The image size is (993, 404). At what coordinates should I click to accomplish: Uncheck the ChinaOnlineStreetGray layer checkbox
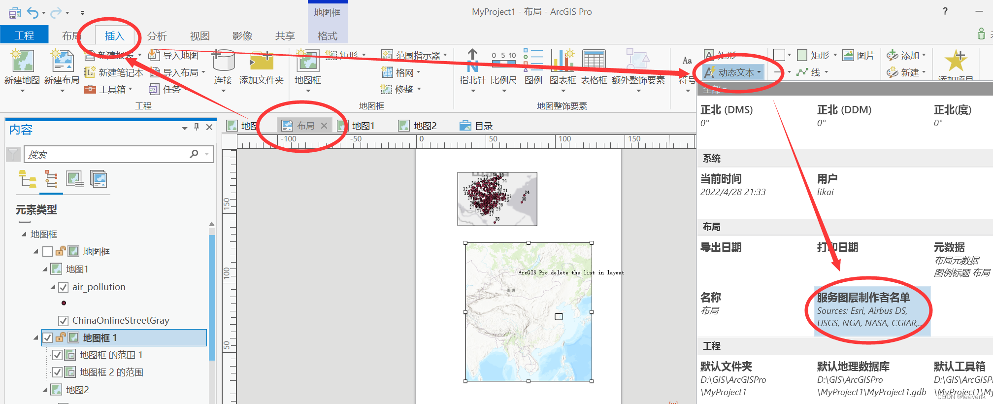(63, 321)
